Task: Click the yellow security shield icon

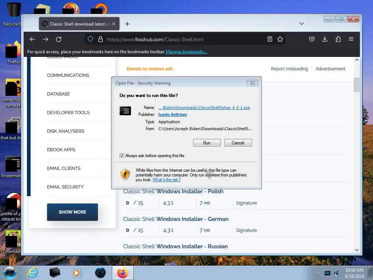Action: pos(125,174)
